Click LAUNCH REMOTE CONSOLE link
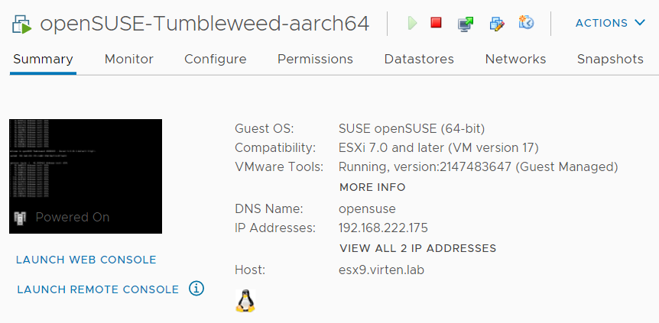The width and height of the screenshot is (659, 323). click(x=98, y=289)
